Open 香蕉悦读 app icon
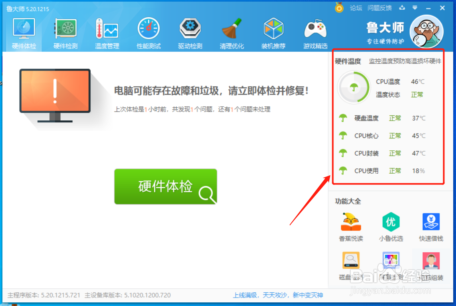Image resolution: width=456 pixels, height=306 pixels. [351, 222]
